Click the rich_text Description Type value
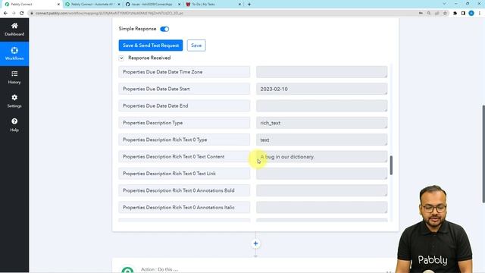This screenshot has height=273, width=485. pyautogui.click(x=321, y=123)
